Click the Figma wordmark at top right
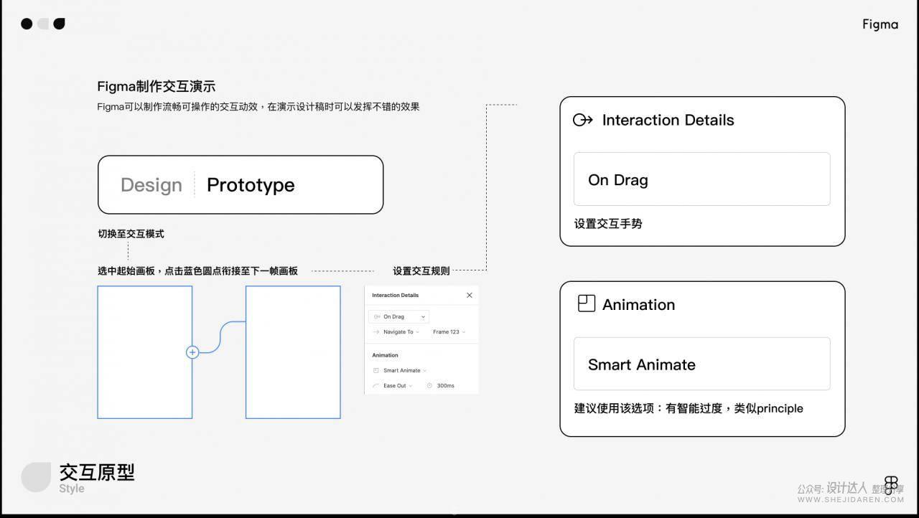The height and width of the screenshot is (518, 919). tap(880, 24)
